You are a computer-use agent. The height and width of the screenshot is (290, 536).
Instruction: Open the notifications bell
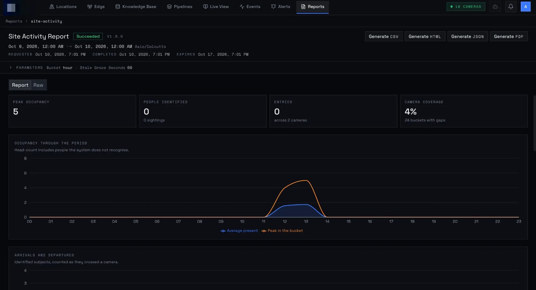(511, 7)
